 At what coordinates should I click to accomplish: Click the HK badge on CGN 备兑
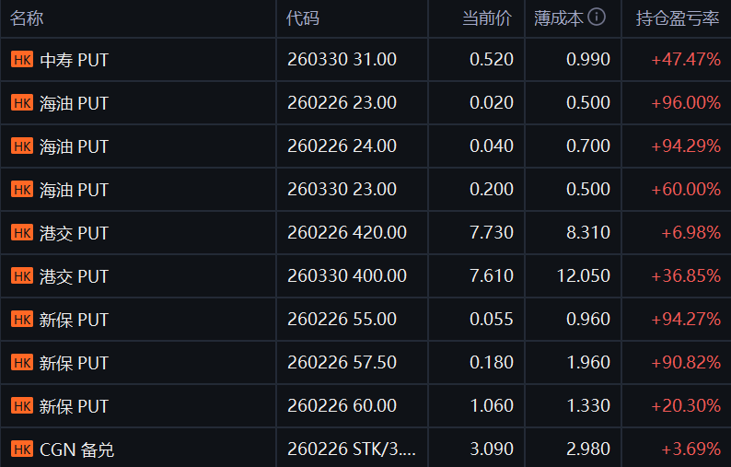[x=22, y=449]
